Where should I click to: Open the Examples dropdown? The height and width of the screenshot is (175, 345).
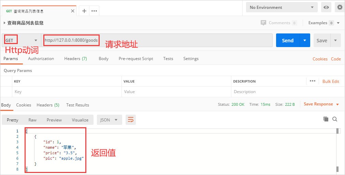(324, 23)
